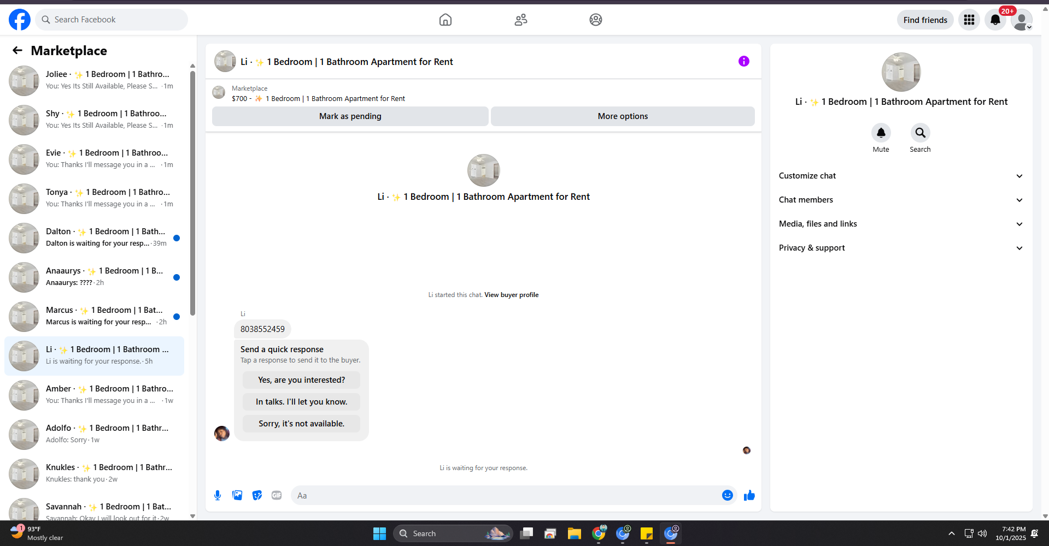This screenshot has height=546, width=1049.
Task: Open the Friends icon in top navigation
Action: click(521, 20)
